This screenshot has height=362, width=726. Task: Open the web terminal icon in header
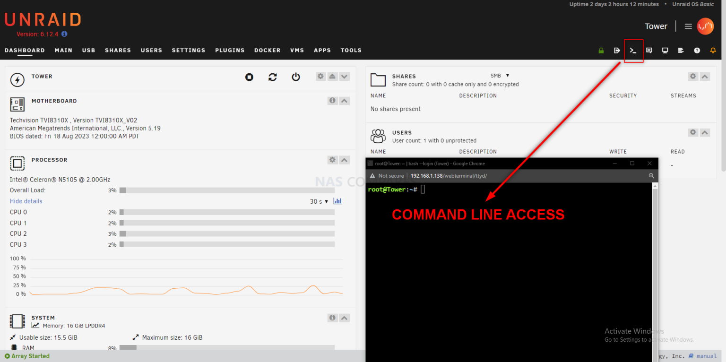point(633,51)
